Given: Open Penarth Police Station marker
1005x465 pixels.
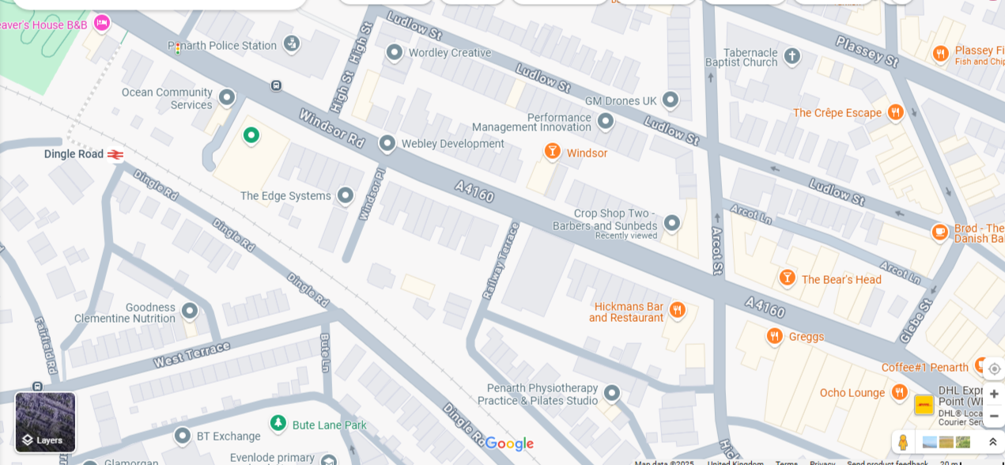Looking at the screenshot, I should click(291, 43).
